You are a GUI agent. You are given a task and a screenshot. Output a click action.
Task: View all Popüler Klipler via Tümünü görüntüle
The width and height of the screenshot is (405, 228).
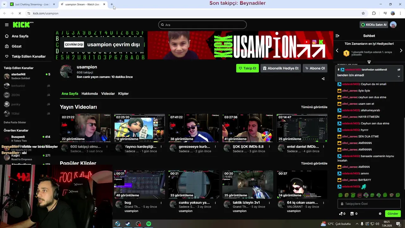click(x=314, y=163)
